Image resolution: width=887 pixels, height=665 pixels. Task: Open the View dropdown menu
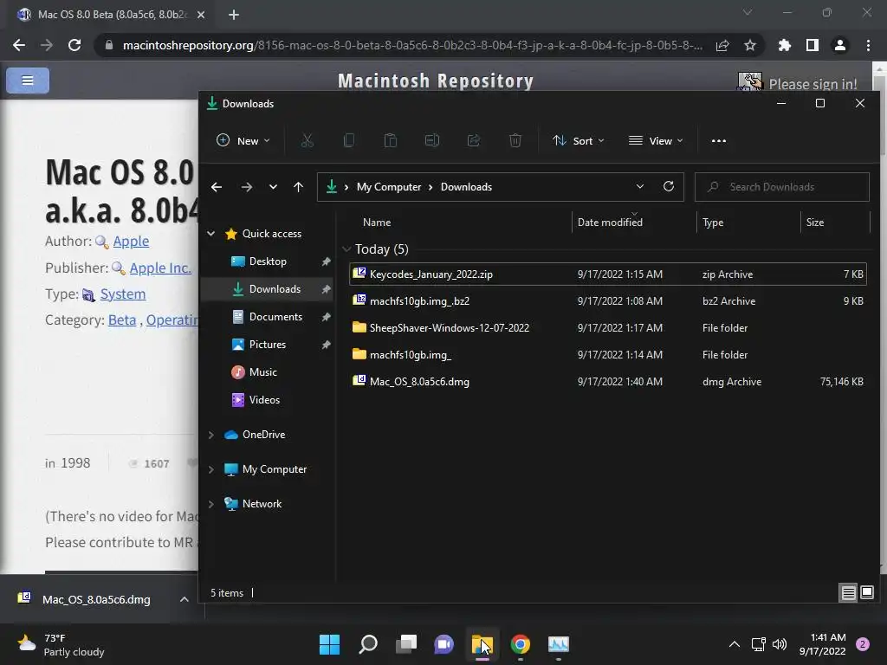pos(656,141)
